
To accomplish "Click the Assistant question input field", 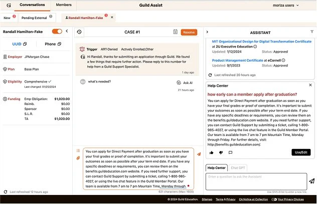I will click(256, 181).
